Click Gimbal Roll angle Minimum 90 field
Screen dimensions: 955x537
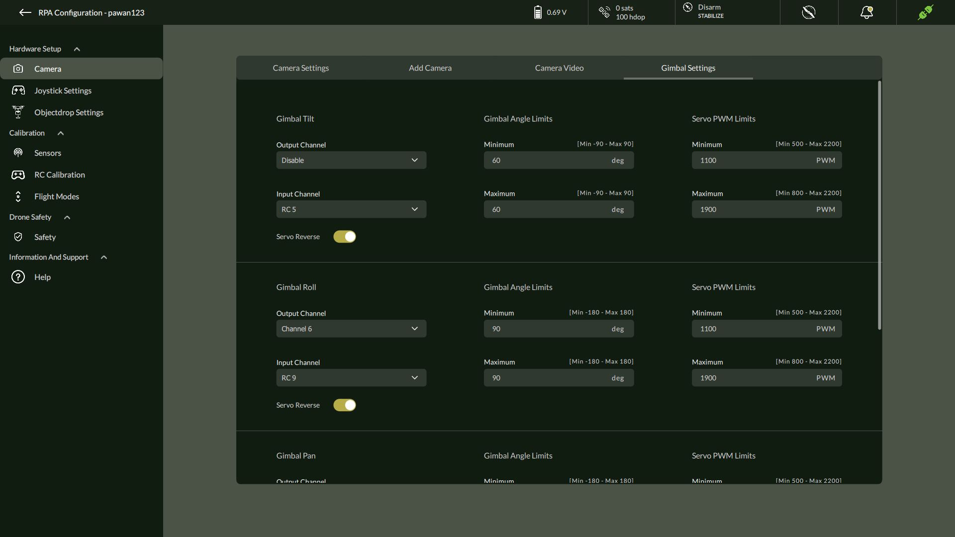pos(559,329)
